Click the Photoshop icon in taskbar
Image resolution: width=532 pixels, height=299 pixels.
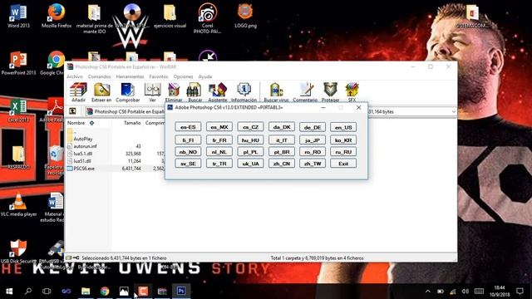pyautogui.click(x=181, y=292)
